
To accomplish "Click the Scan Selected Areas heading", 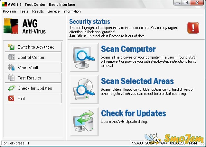I will (x=137, y=81).
